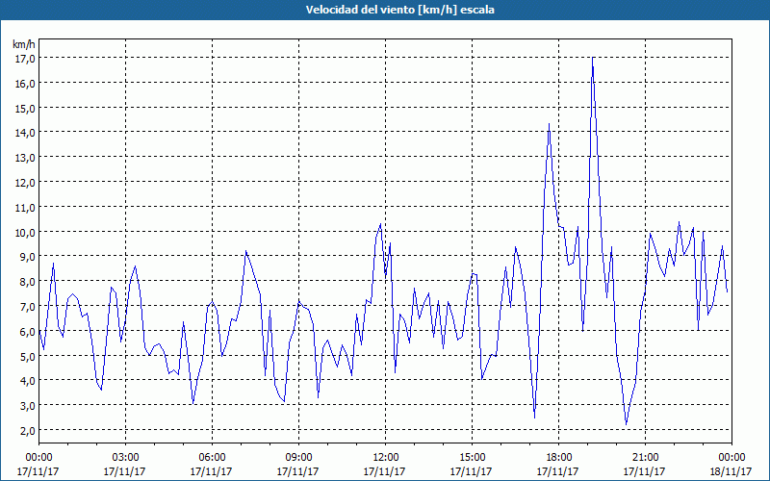Viewport: 770px width, 481px height.
Task: Select the "2,0" y-axis label
Action: (x=27, y=430)
